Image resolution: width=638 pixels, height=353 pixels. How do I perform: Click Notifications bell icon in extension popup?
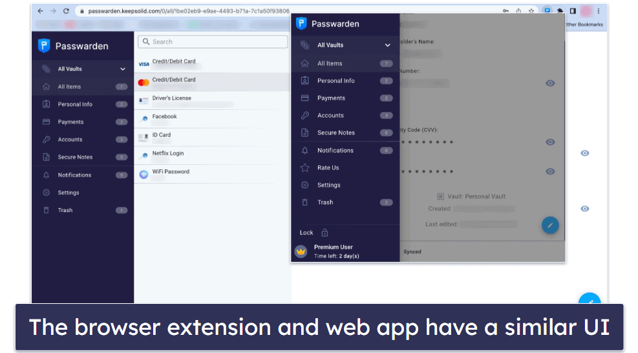point(304,151)
